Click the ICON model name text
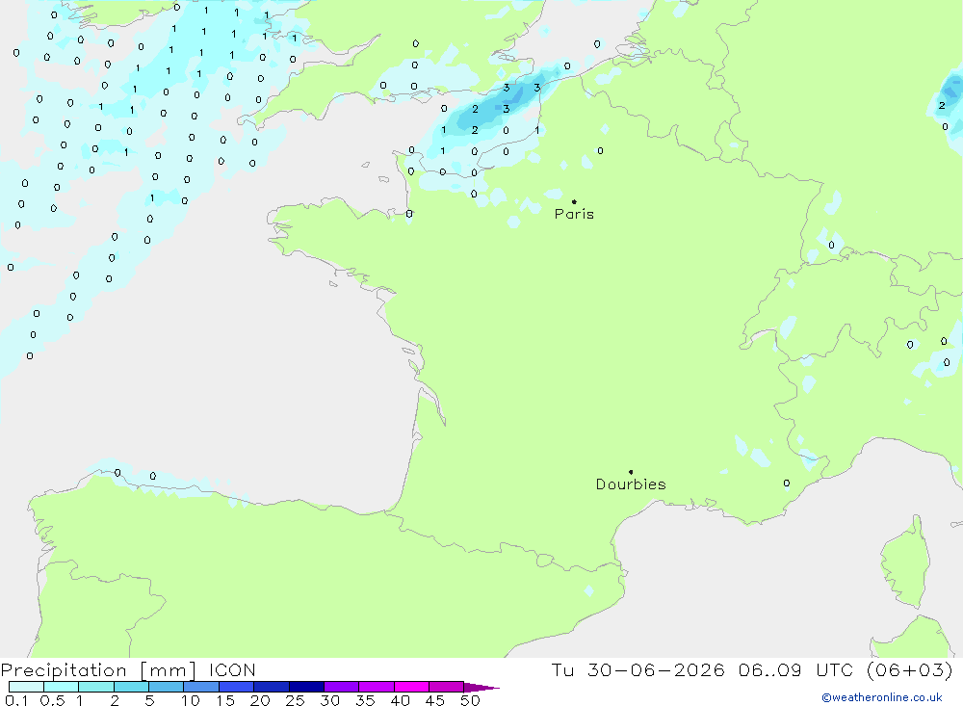The height and width of the screenshot is (706, 963). (x=232, y=669)
